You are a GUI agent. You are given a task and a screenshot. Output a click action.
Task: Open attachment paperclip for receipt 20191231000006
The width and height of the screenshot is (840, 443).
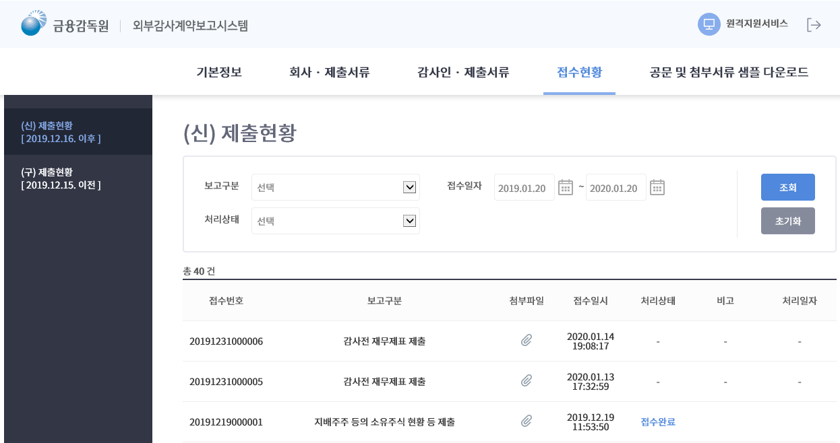point(527,341)
